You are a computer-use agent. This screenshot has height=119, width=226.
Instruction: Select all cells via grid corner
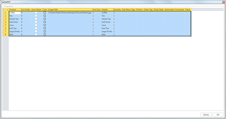6,9
